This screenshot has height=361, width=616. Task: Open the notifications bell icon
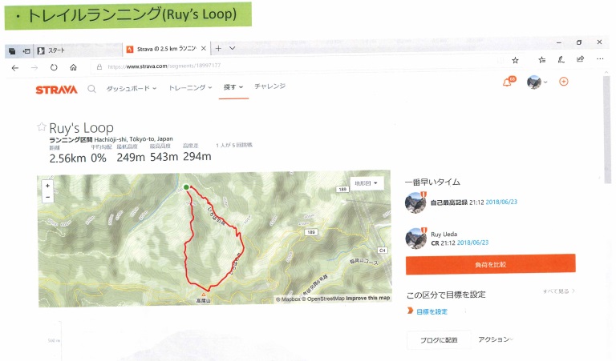pyautogui.click(x=507, y=82)
